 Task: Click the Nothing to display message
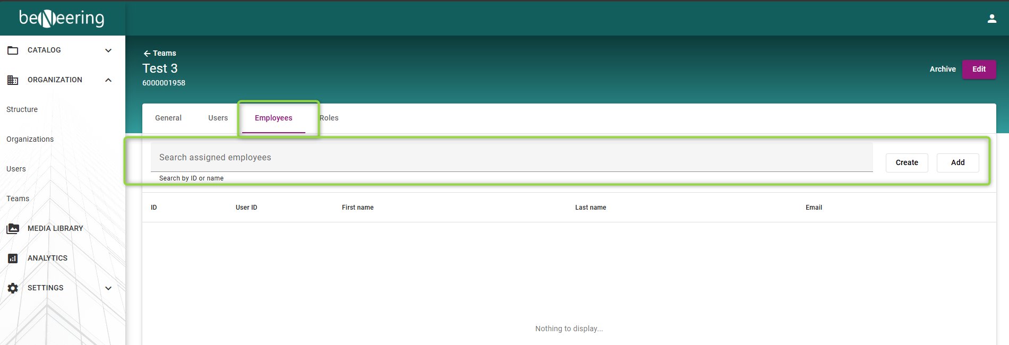tap(569, 329)
